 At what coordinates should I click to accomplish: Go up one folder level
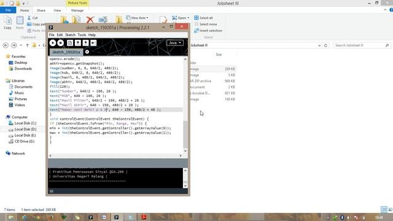(27, 45)
